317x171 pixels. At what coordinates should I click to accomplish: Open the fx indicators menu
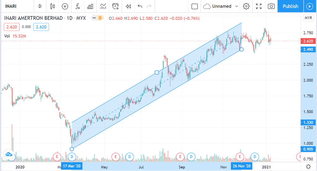pos(78,6)
